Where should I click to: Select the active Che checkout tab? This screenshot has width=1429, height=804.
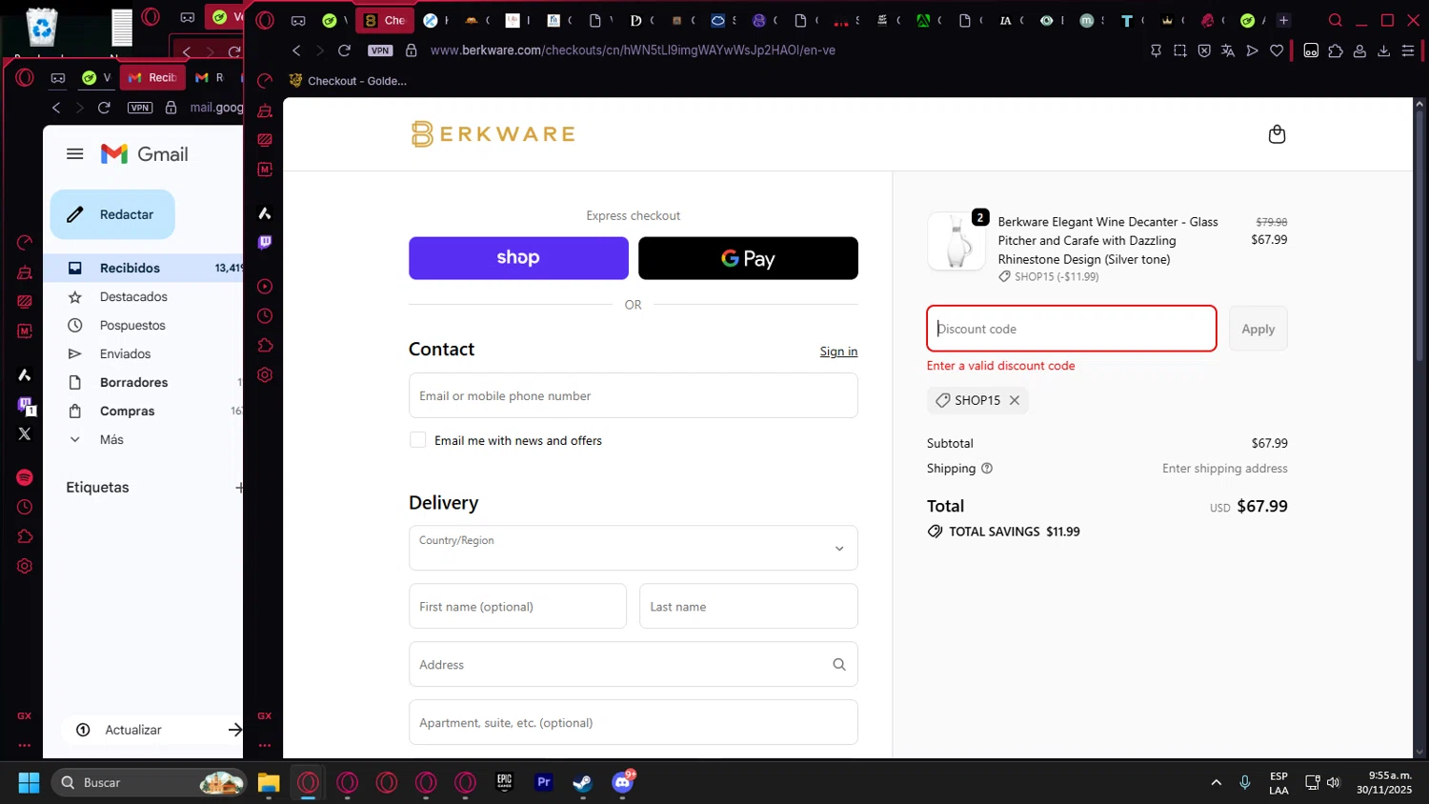point(385,20)
